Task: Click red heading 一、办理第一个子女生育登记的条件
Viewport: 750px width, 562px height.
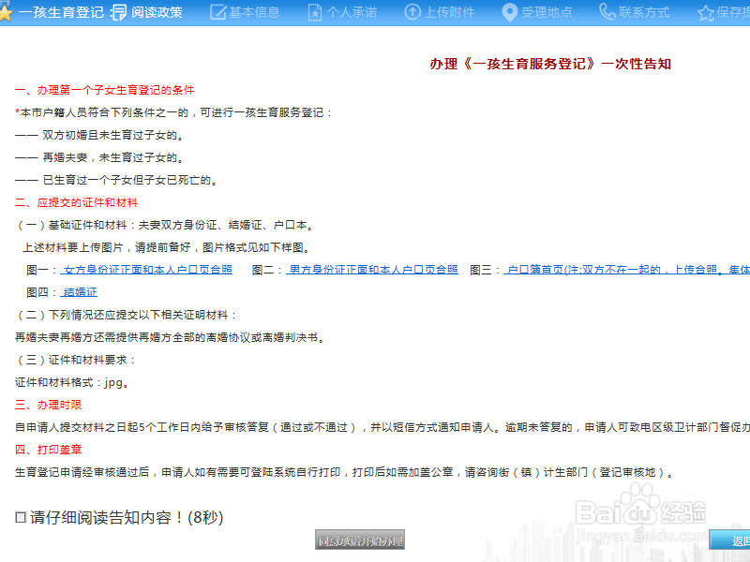Action: [x=104, y=90]
